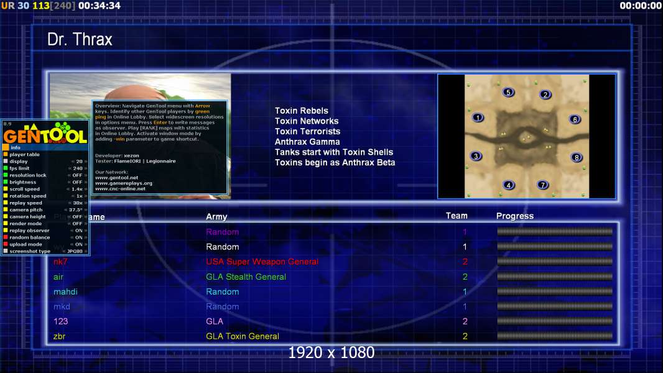Click army GLA Toxin General
Viewport: 663px width, 373px height.
coord(243,336)
